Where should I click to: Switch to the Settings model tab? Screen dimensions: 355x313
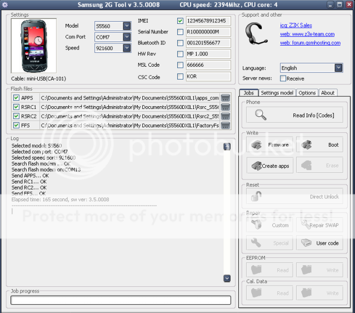coord(277,93)
